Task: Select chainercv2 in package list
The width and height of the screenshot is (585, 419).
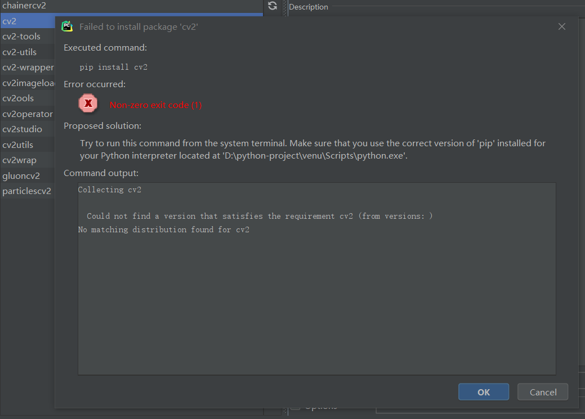Action: 24,6
